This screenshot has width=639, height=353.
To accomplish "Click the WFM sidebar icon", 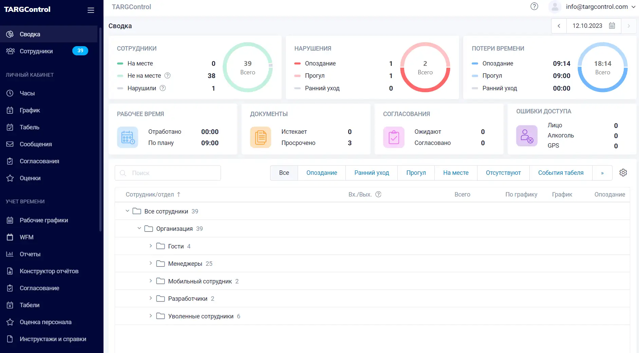I will [x=10, y=237].
